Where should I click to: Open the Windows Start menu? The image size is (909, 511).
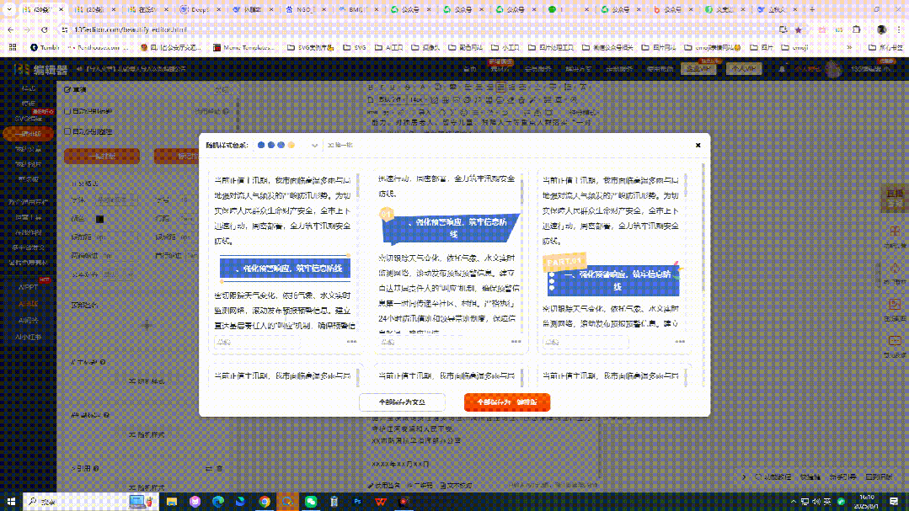[10, 502]
